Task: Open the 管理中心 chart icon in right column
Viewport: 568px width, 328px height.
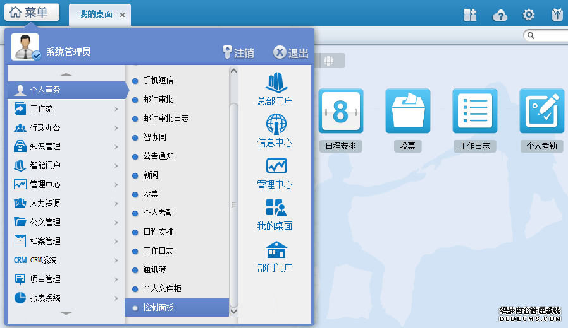Action: coord(276,166)
